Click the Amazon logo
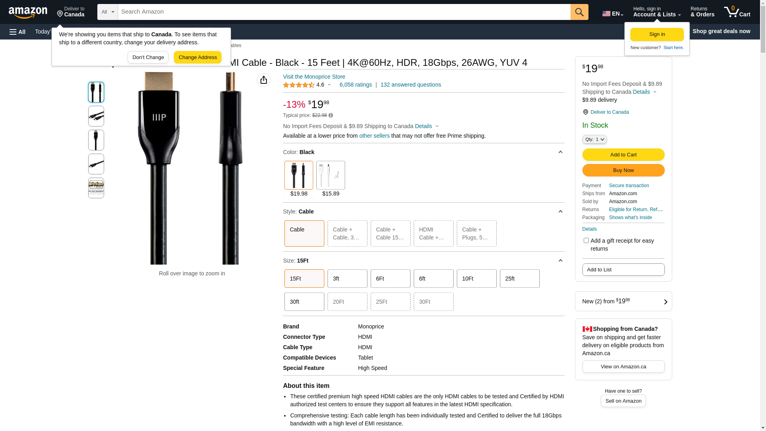The image size is (766, 431). pos(28,13)
